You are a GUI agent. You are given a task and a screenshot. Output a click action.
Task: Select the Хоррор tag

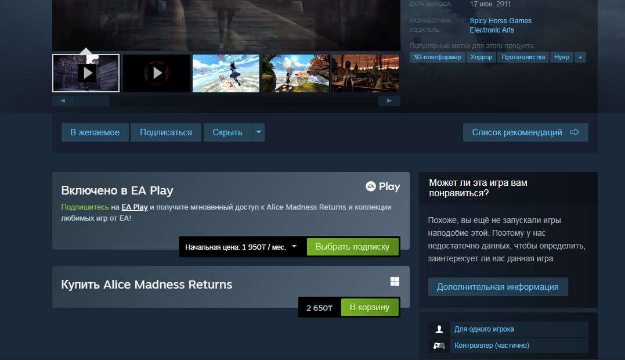(x=481, y=57)
